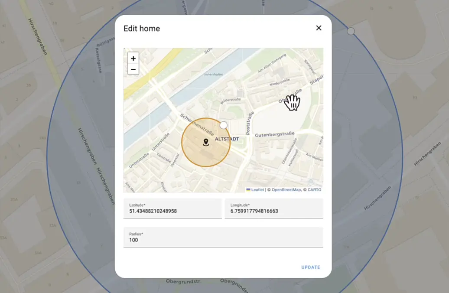
Task: Click the zoom in (+) map control
Action: click(133, 58)
